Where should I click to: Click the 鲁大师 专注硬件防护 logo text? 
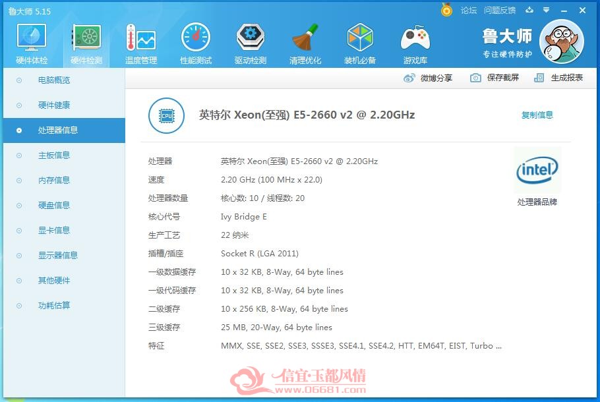[x=507, y=43]
